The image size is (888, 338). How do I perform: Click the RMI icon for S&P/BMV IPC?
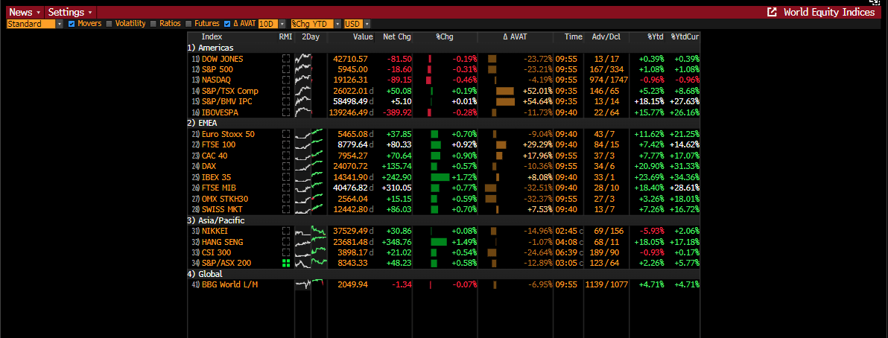(x=286, y=101)
